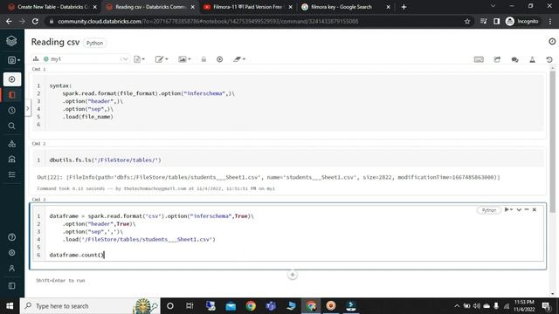This screenshot has height=314, width=559.
Task: Click the Run All play icon
Action: [219, 59]
